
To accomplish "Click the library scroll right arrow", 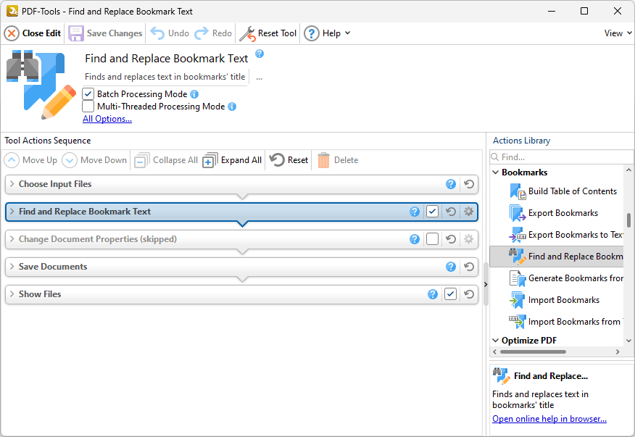I will 618,352.
